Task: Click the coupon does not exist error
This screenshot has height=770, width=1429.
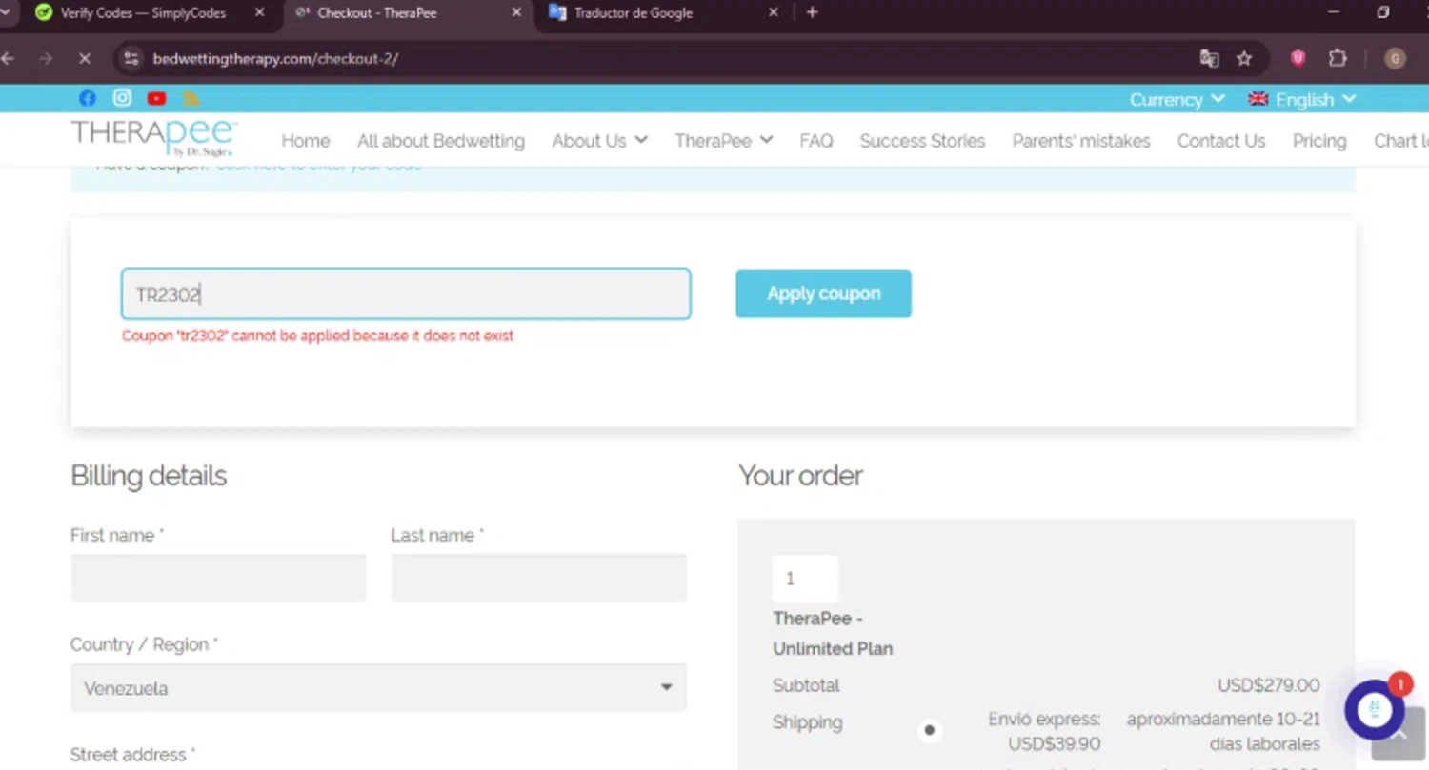Action: 317,336
